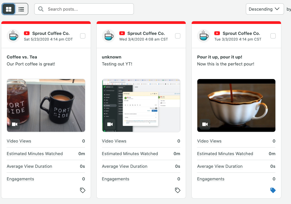The height and width of the screenshot is (204, 291).
Task: Switch to list view
Action: (x=21, y=9)
